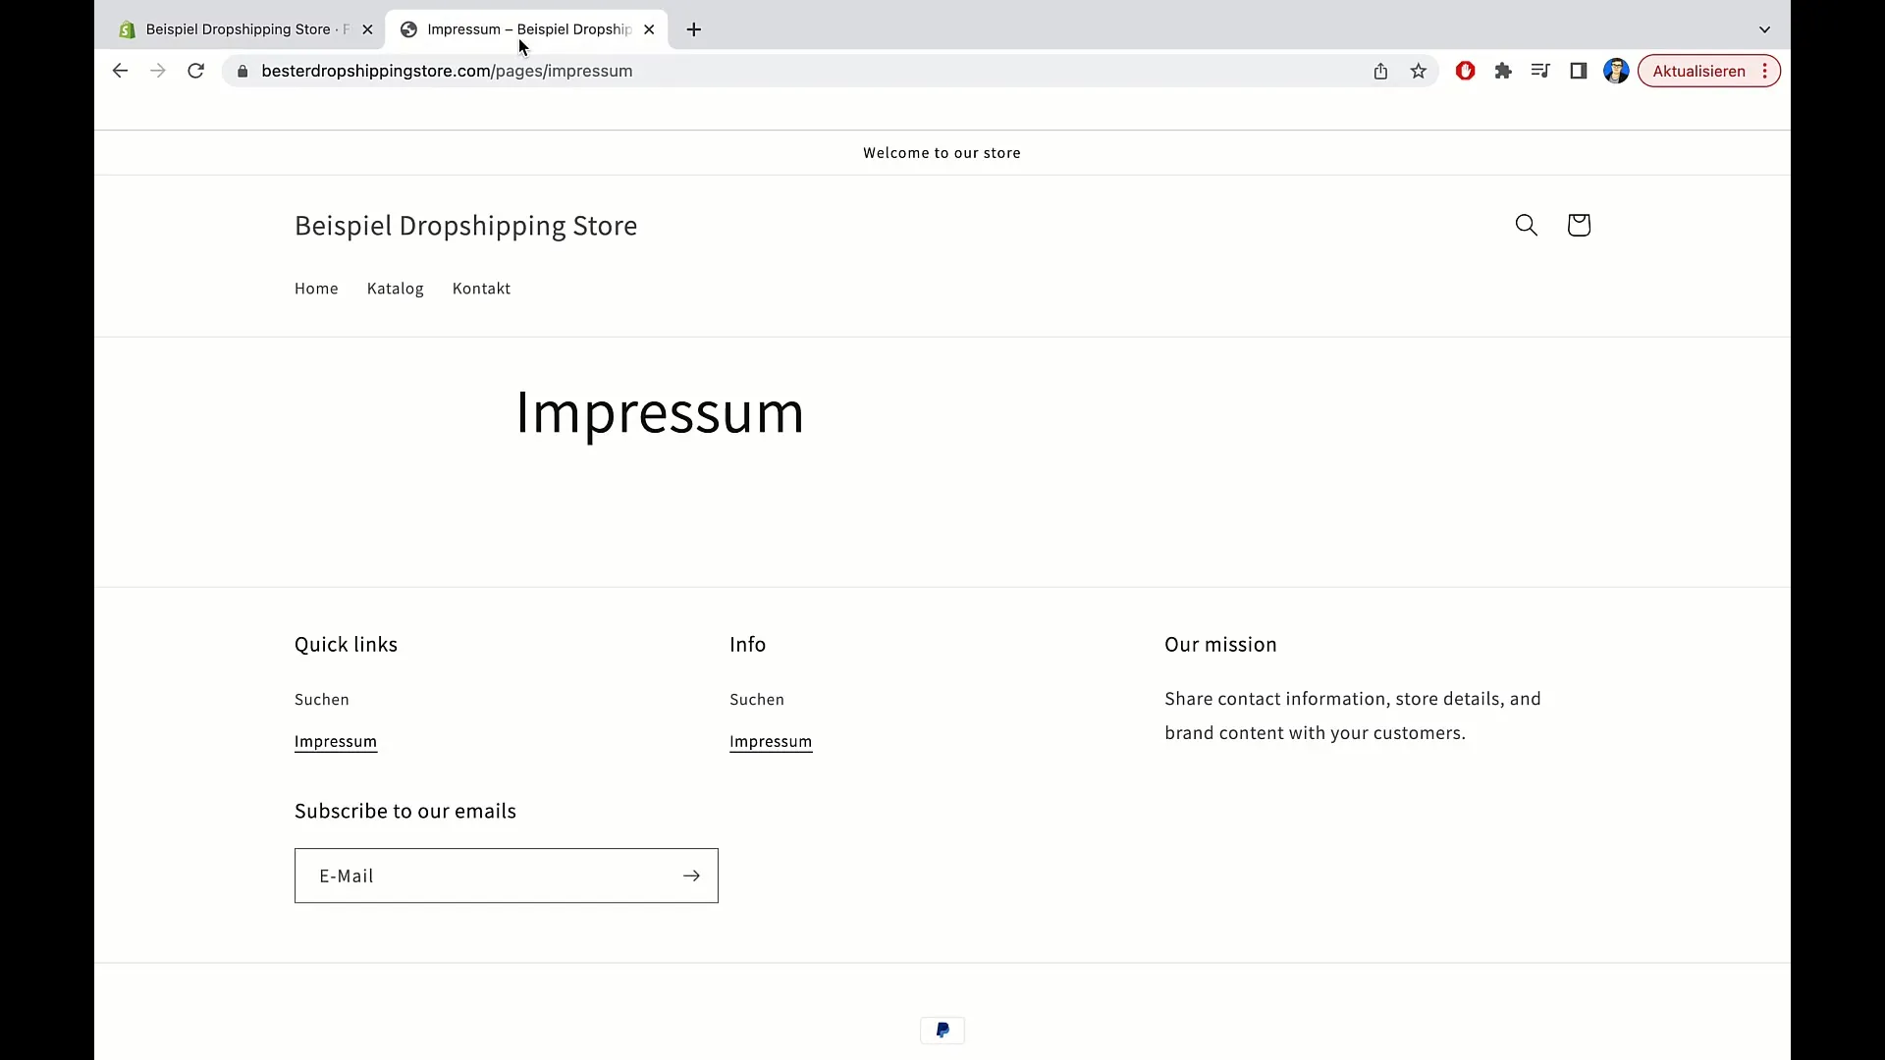Switch to Beispiel Dropshipping Store tab
The image size is (1885, 1060).
(x=245, y=29)
